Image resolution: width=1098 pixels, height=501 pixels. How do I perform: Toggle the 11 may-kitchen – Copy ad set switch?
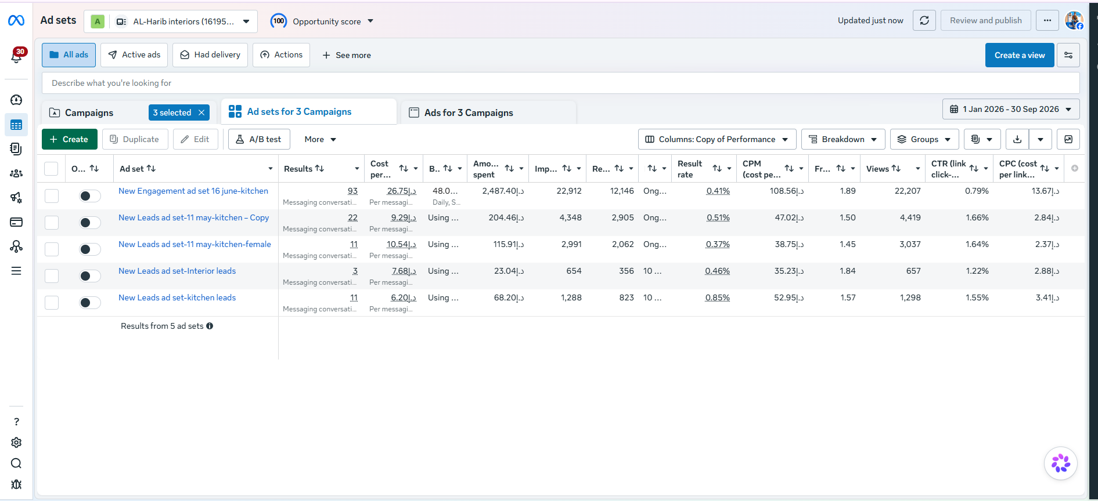click(90, 223)
